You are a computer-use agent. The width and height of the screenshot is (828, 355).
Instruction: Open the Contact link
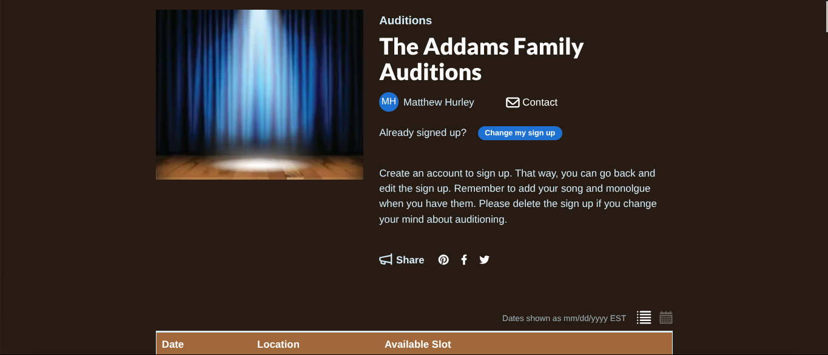(x=539, y=102)
